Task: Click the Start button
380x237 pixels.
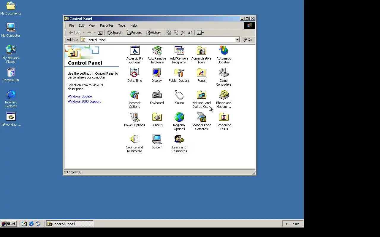Action: 9,224
